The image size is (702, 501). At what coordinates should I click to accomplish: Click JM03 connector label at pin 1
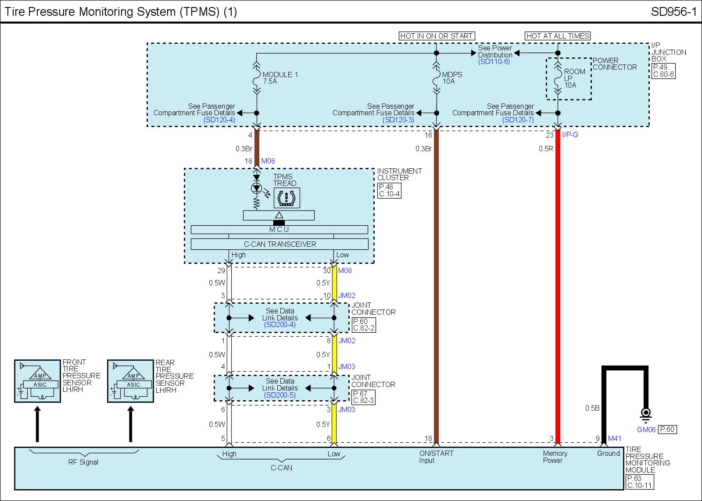(x=347, y=366)
